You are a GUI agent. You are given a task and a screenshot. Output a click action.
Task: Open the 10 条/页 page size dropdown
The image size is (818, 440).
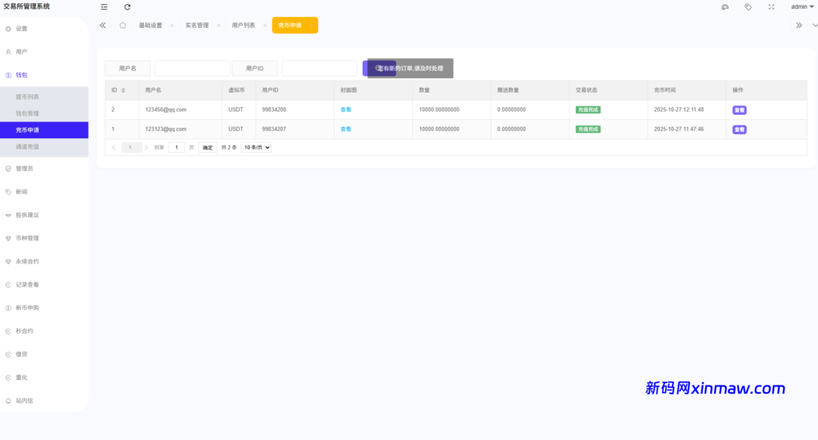tap(256, 148)
